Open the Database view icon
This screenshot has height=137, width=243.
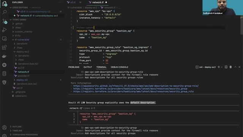4,73
